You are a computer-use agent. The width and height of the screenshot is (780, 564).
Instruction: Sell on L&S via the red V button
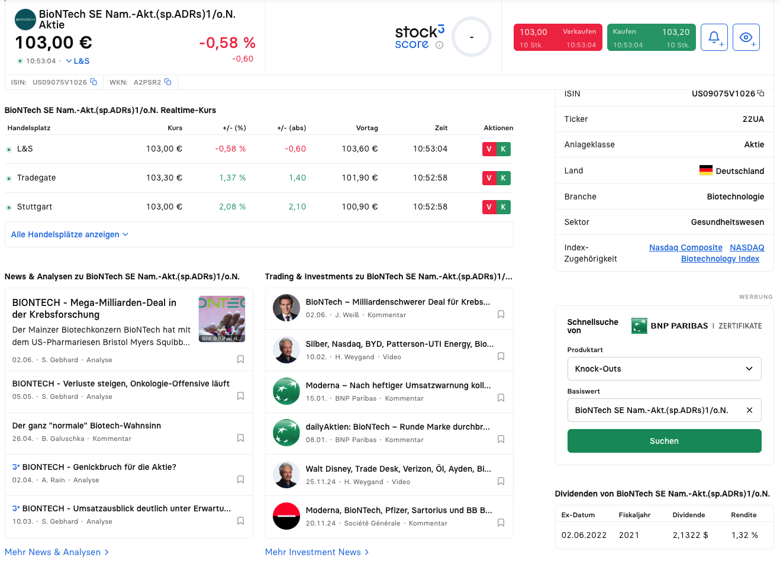coord(489,149)
